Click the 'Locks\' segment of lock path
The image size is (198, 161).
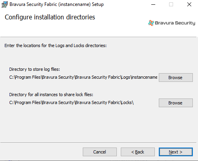point(127,102)
